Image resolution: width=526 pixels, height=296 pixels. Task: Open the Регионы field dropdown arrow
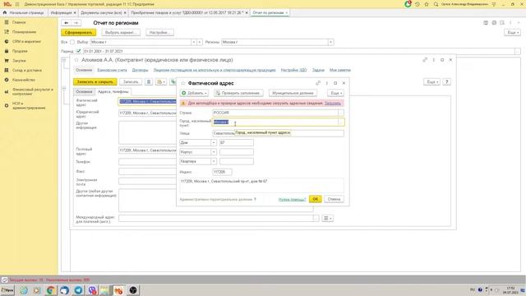(330, 42)
